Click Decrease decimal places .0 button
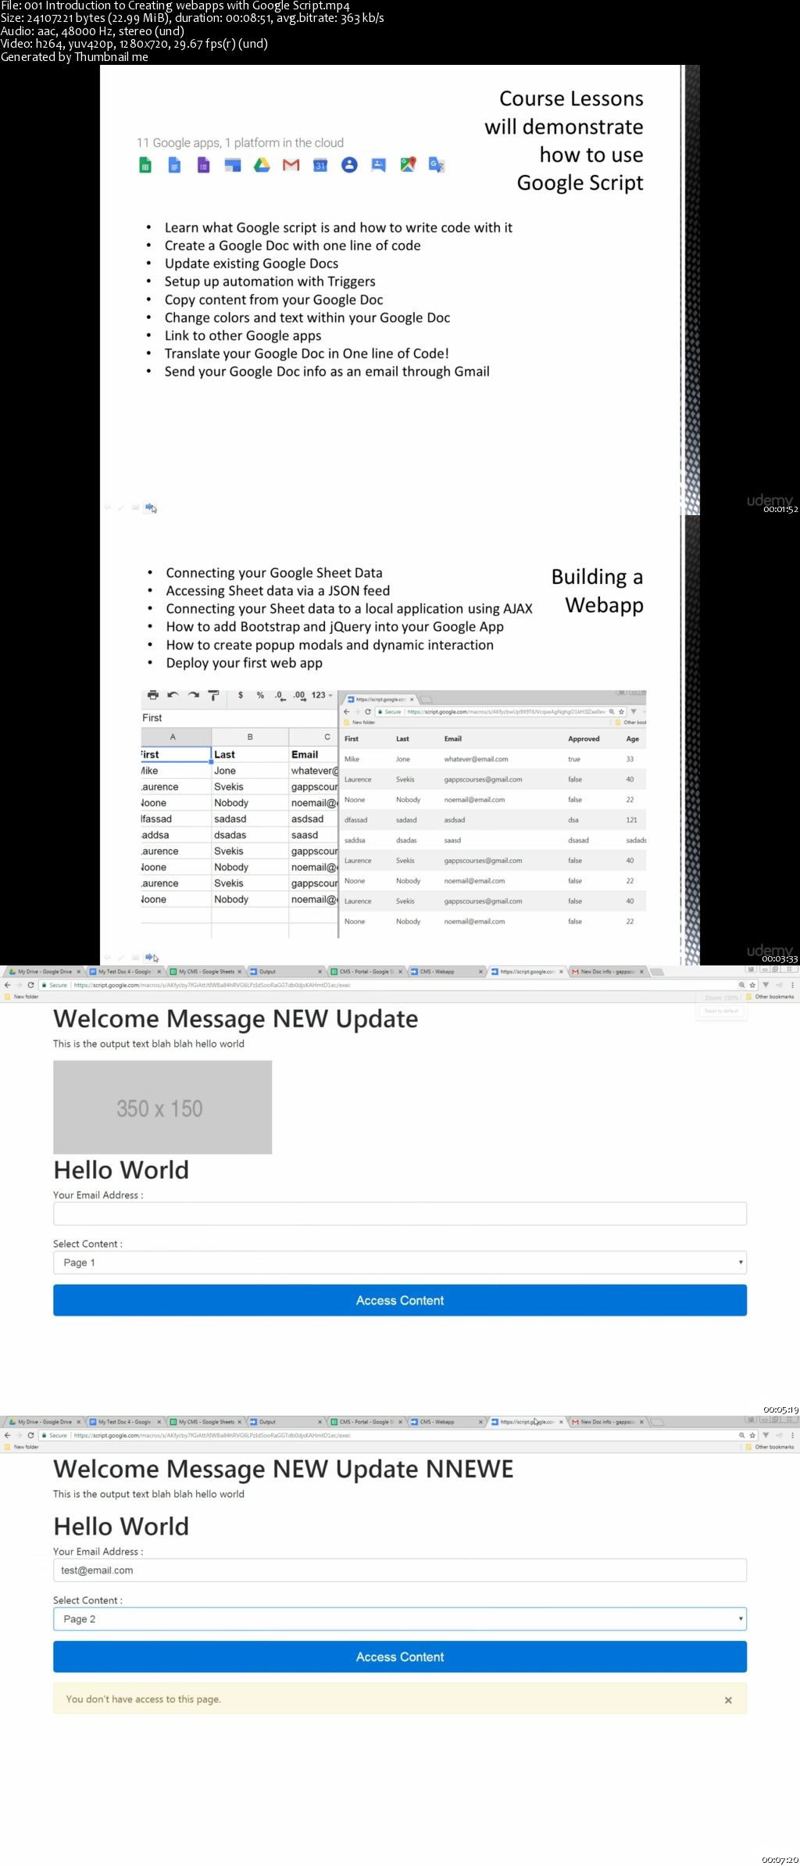This screenshot has height=1866, width=800. 279,695
